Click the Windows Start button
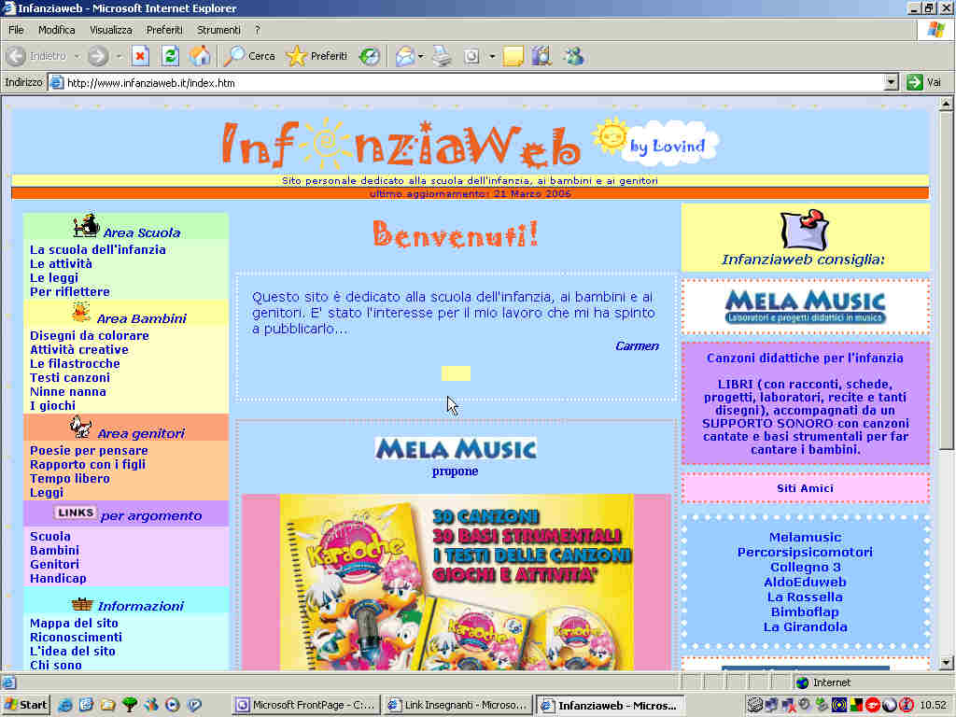The height and width of the screenshot is (717, 956). pos(25,705)
